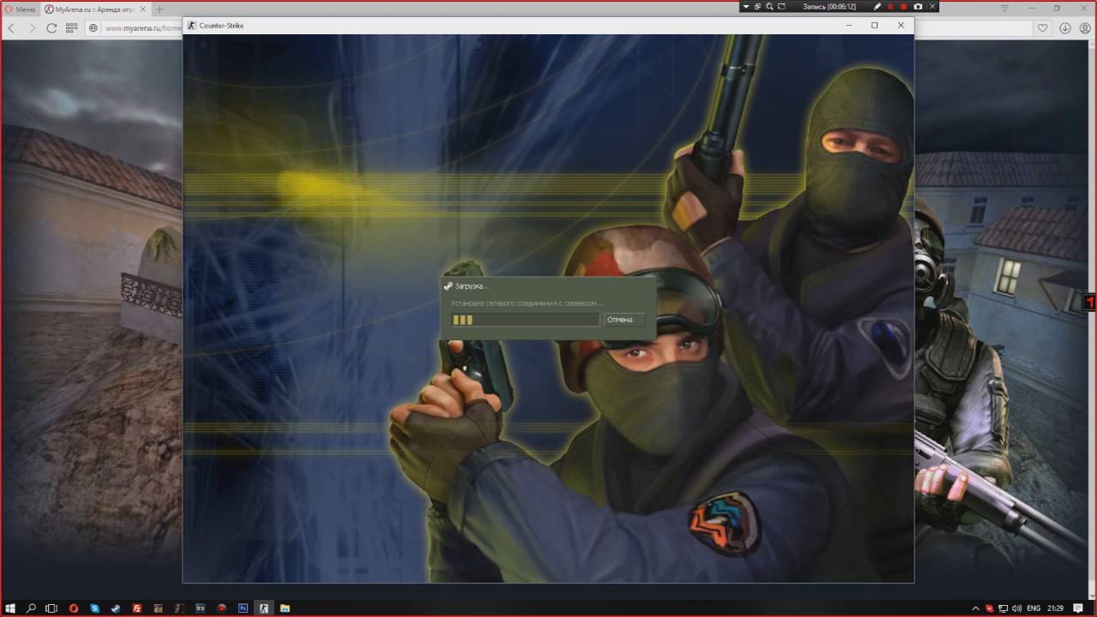Open Windows search from the taskbar
This screenshot has width=1097, height=617.
[32, 608]
